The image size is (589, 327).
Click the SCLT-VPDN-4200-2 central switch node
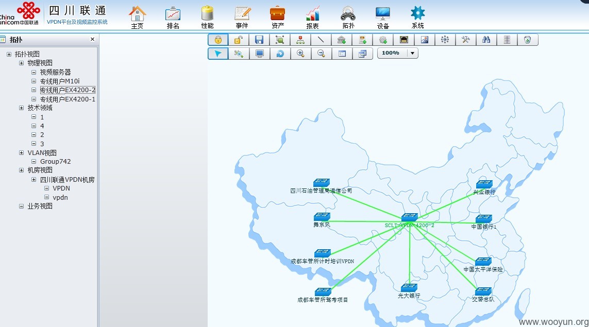tap(410, 217)
